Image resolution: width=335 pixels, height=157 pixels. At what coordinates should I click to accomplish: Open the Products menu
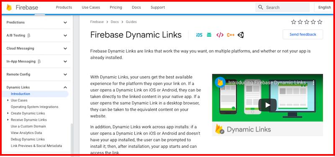[x=64, y=7]
